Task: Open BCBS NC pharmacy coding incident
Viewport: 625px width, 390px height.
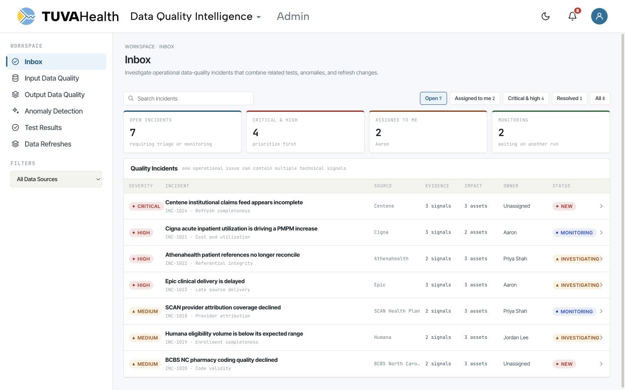Action: 221,360
